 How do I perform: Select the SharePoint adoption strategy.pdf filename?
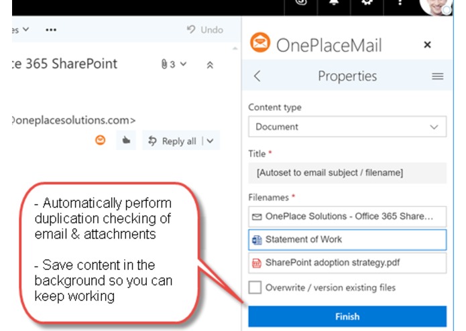347,263
